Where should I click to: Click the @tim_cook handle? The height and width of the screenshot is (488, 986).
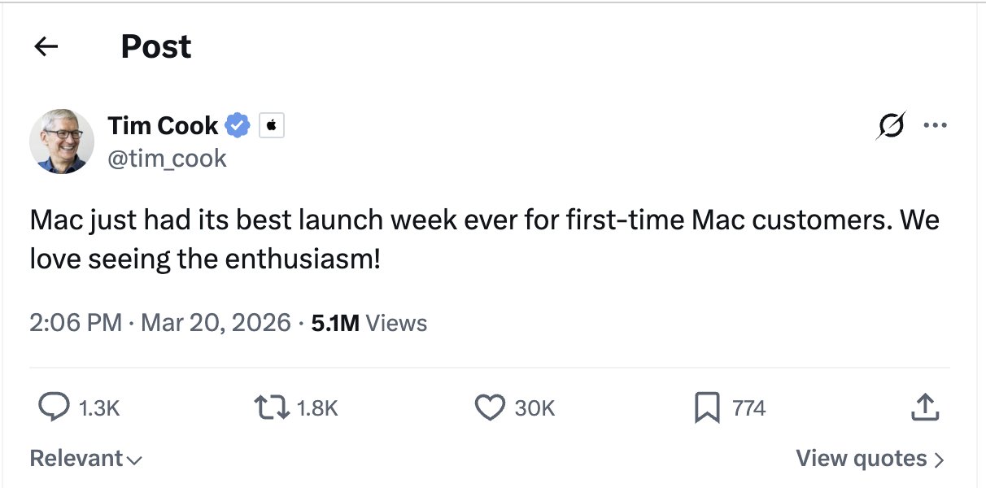167,158
